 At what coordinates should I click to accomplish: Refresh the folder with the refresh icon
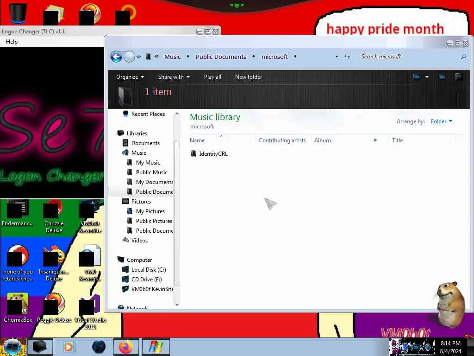[347, 57]
